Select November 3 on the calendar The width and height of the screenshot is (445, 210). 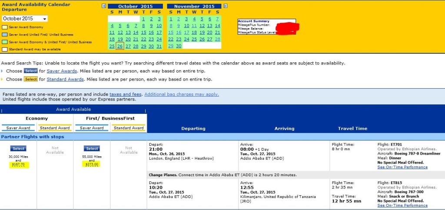click(x=186, y=19)
